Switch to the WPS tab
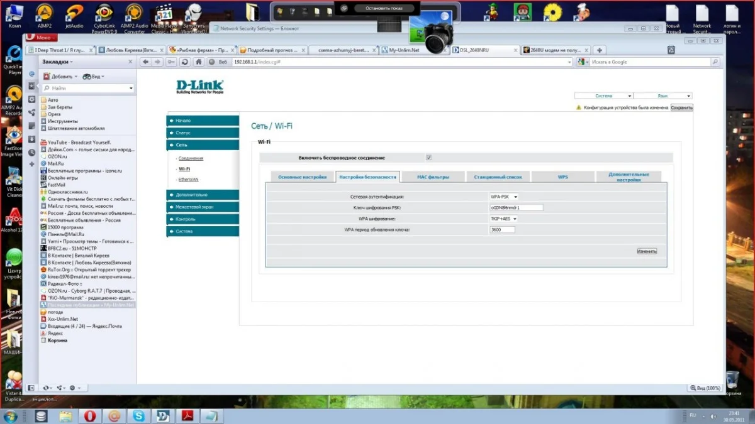Image resolution: width=755 pixels, height=424 pixels. click(562, 177)
